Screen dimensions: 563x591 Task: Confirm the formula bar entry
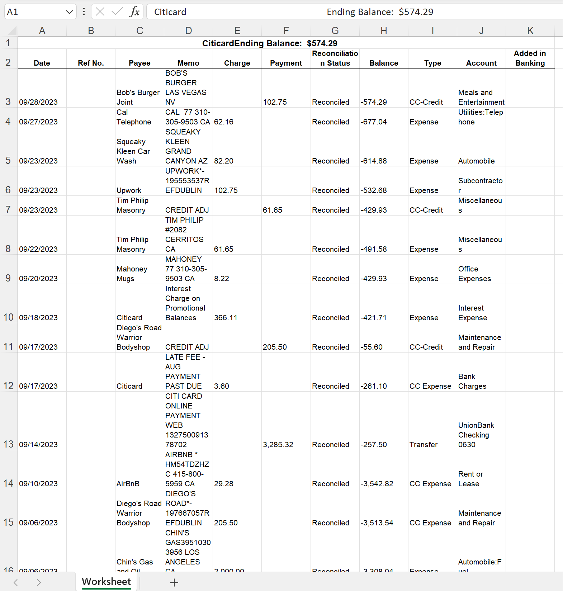(117, 12)
